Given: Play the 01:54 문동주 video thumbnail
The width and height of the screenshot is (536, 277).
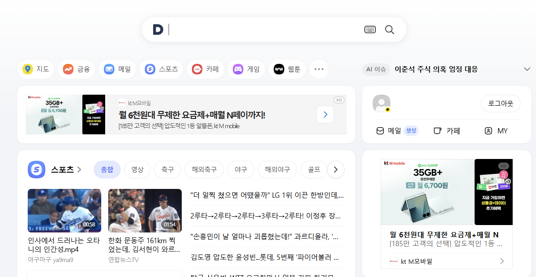Looking at the screenshot, I should click(x=145, y=211).
